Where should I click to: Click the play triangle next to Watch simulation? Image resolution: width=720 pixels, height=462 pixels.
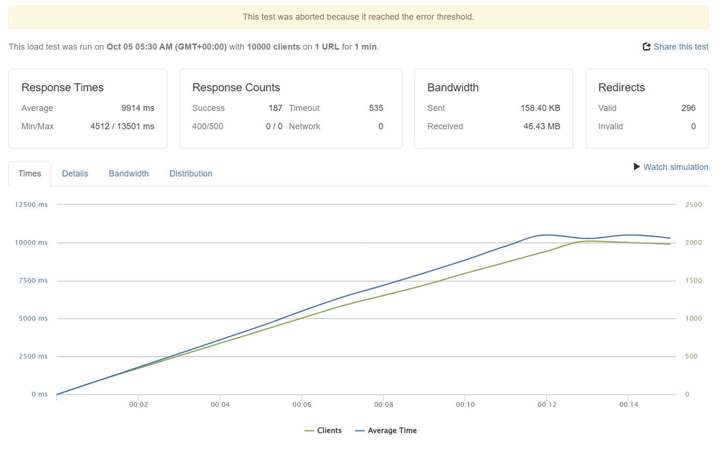637,167
